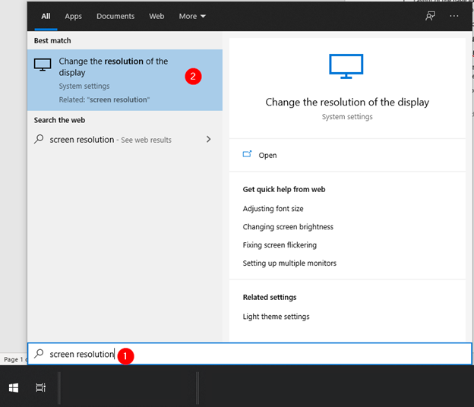Open the three-dot options menu

[x=454, y=16]
